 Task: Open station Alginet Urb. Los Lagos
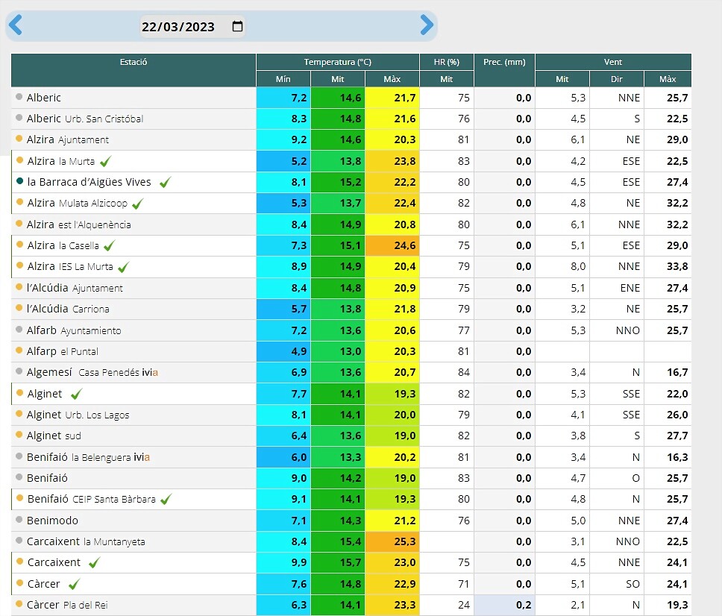click(x=78, y=415)
